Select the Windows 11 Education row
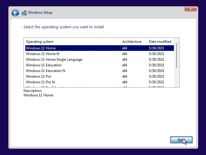 point(100,65)
